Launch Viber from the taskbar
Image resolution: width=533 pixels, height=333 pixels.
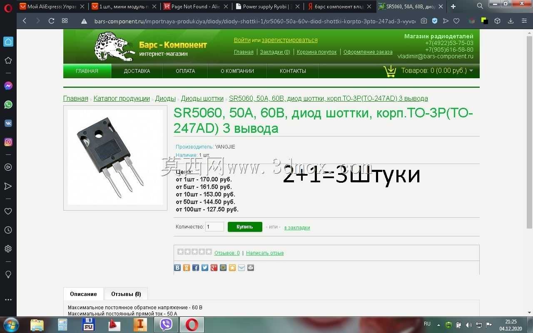[x=166, y=325]
